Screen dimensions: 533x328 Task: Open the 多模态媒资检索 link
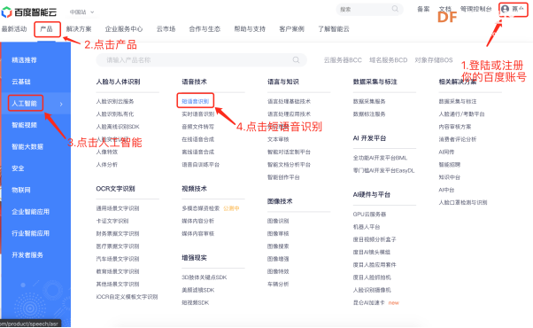click(201, 208)
